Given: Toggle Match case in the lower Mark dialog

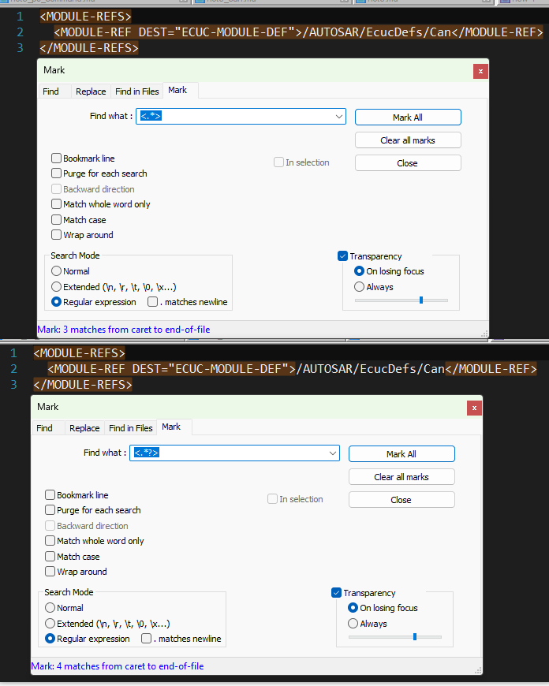Looking at the screenshot, I should pyautogui.click(x=50, y=557).
